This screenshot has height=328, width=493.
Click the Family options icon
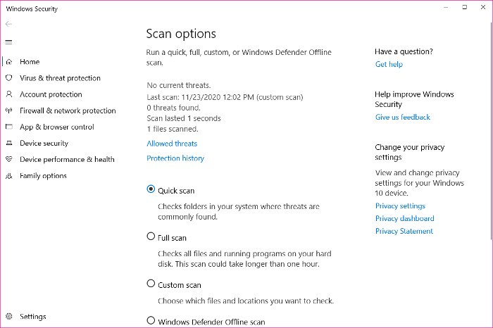point(8,176)
